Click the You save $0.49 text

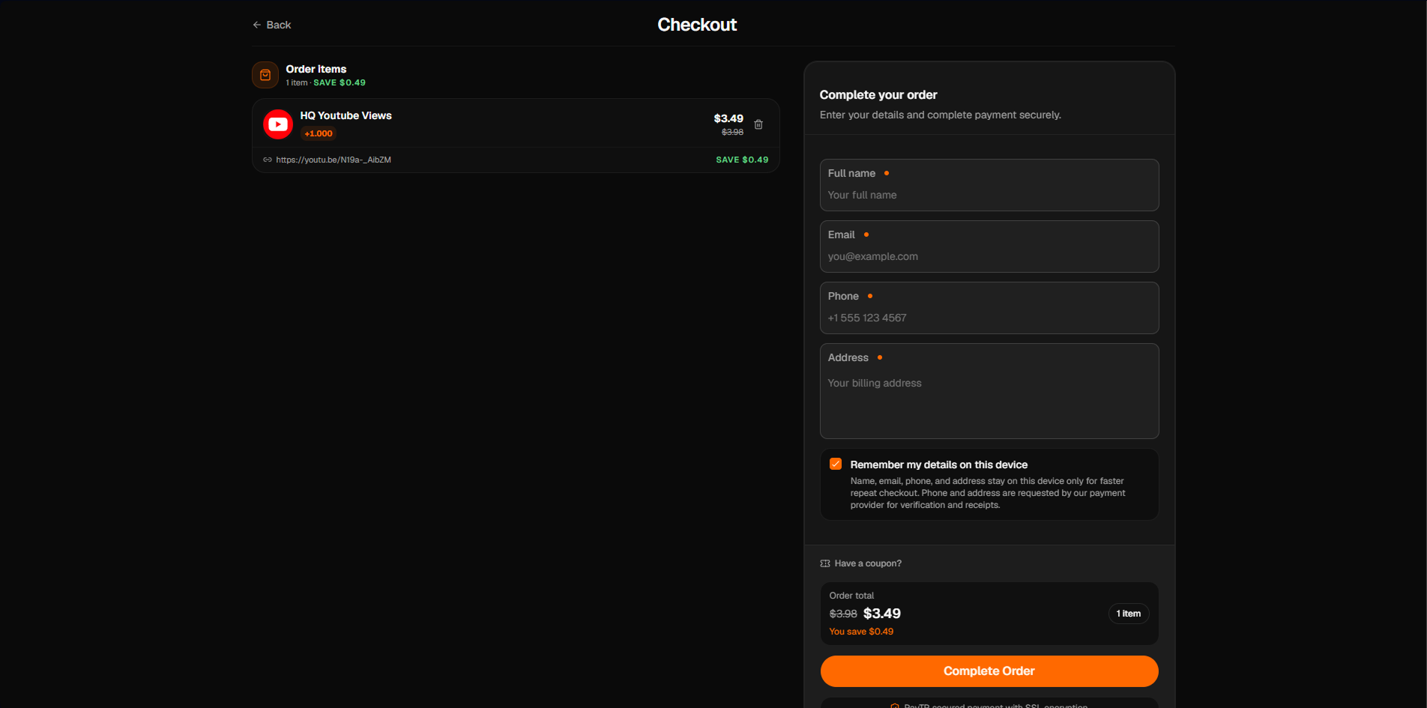[861, 632]
